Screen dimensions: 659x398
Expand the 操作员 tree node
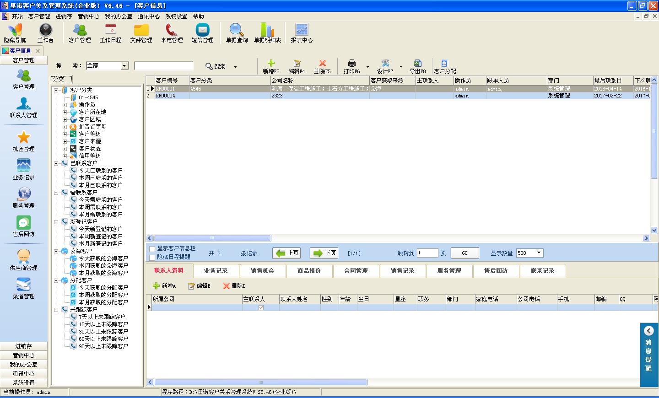(65, 105)
